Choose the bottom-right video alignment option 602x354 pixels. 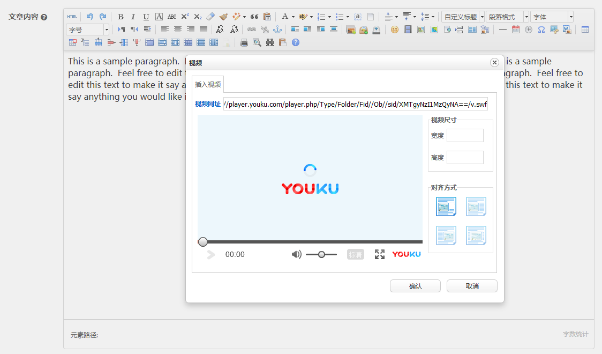click(476, 235)
